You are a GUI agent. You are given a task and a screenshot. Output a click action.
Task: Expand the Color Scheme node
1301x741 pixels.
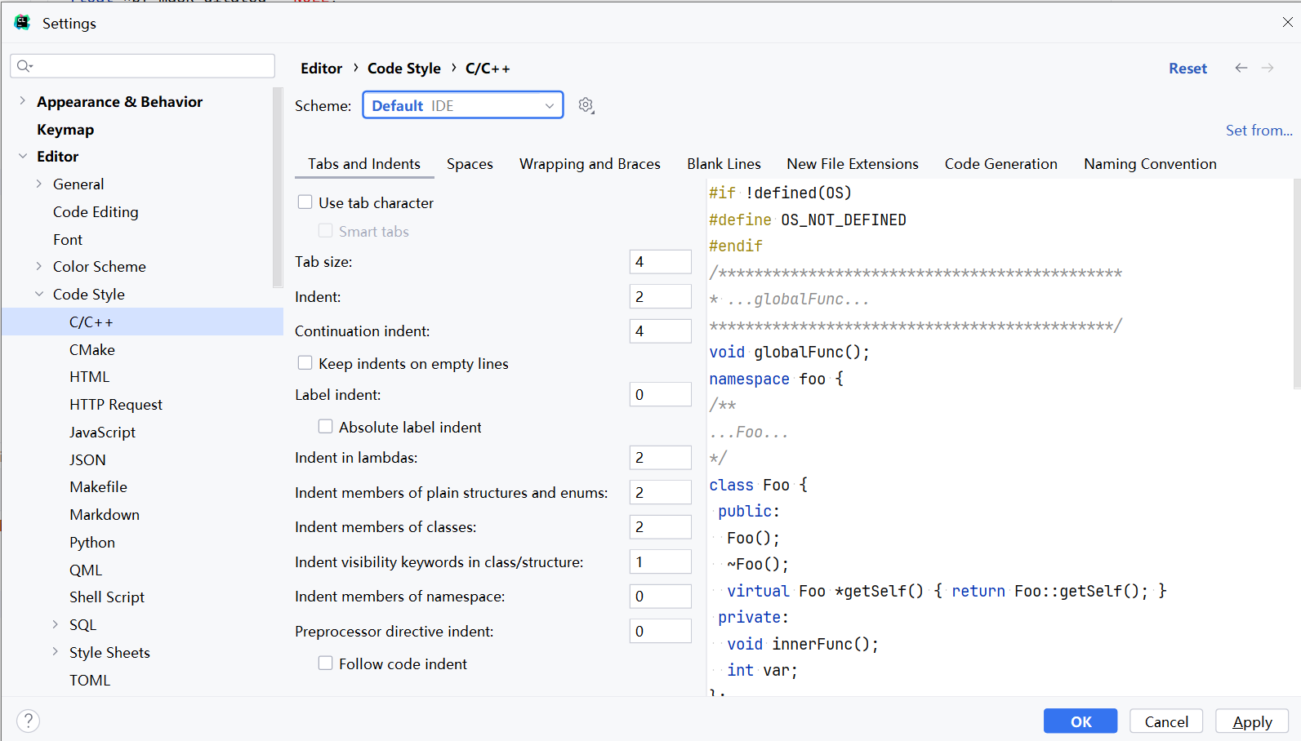pos(39,266)
